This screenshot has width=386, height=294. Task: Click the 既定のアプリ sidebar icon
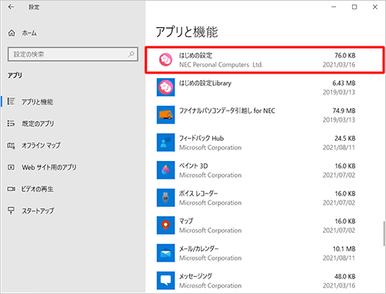click(x=11, y=123)
